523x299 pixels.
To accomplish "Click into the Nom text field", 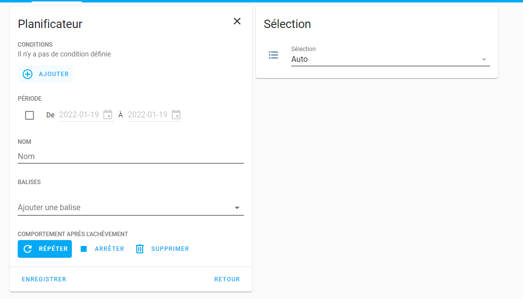I will 130,156.
